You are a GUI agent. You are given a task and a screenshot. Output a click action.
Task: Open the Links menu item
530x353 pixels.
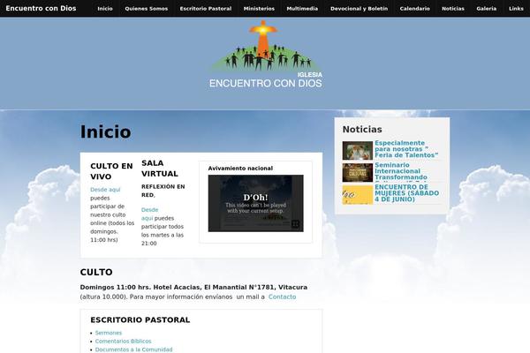pos(516,9)
